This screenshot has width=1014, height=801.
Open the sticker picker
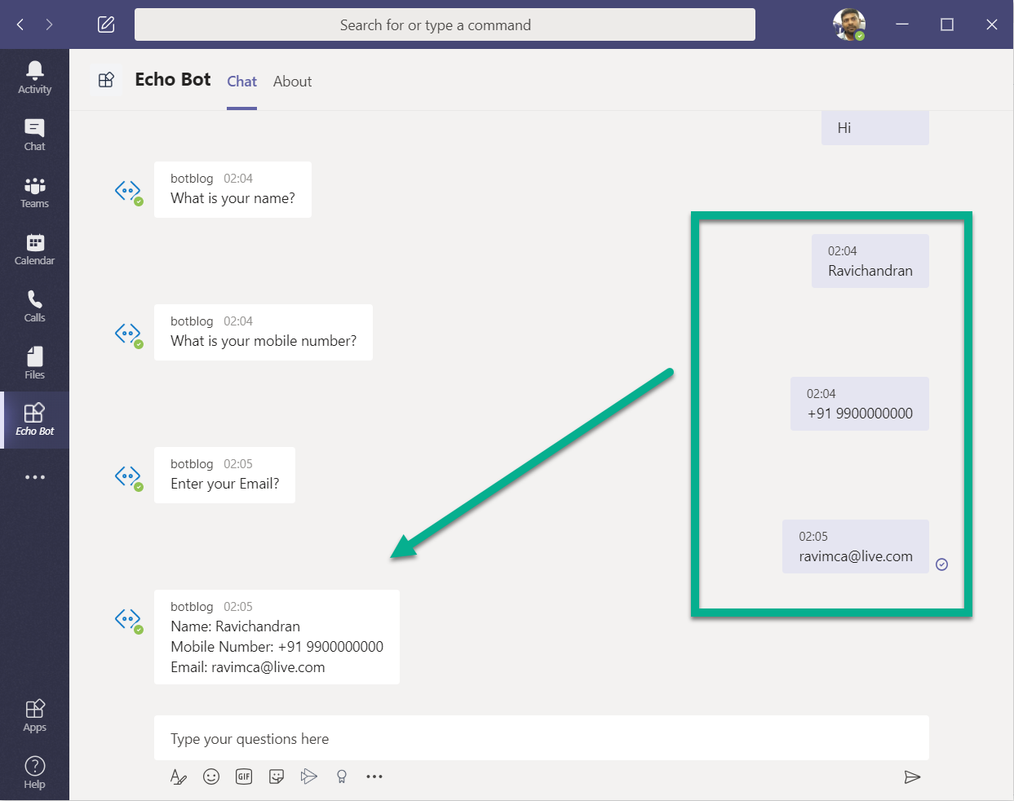click(277, 777)
